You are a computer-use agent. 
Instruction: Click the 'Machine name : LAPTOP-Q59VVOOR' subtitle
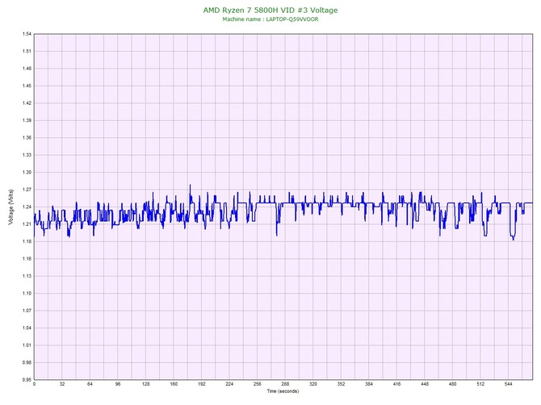point(270,19)
